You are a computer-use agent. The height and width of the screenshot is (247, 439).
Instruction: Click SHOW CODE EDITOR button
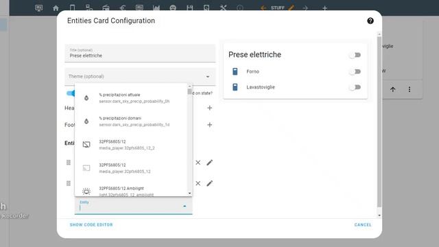[x=91, y=224]
